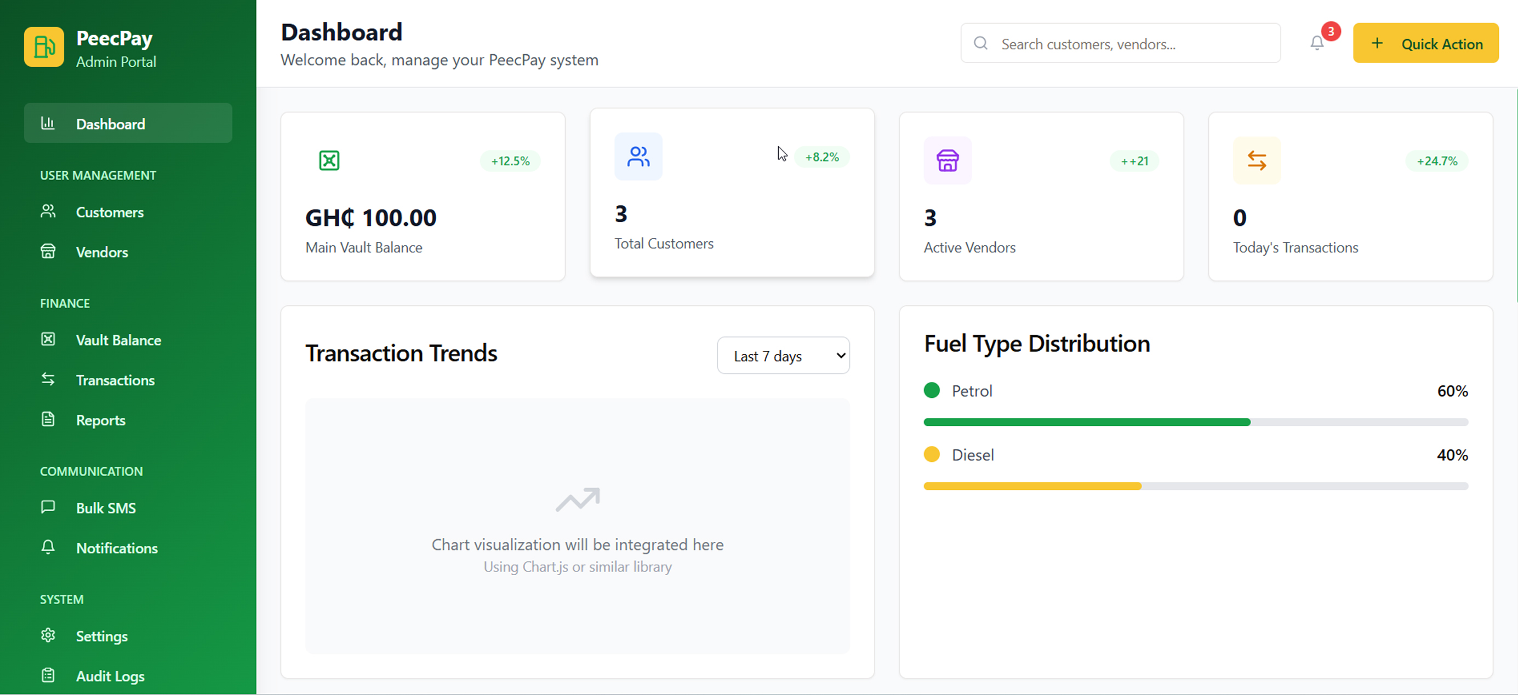Select the Audit Logs clipboard icon
This screenshot has width=1518, height=695.
pyautogui.click(x=48, y=676)
